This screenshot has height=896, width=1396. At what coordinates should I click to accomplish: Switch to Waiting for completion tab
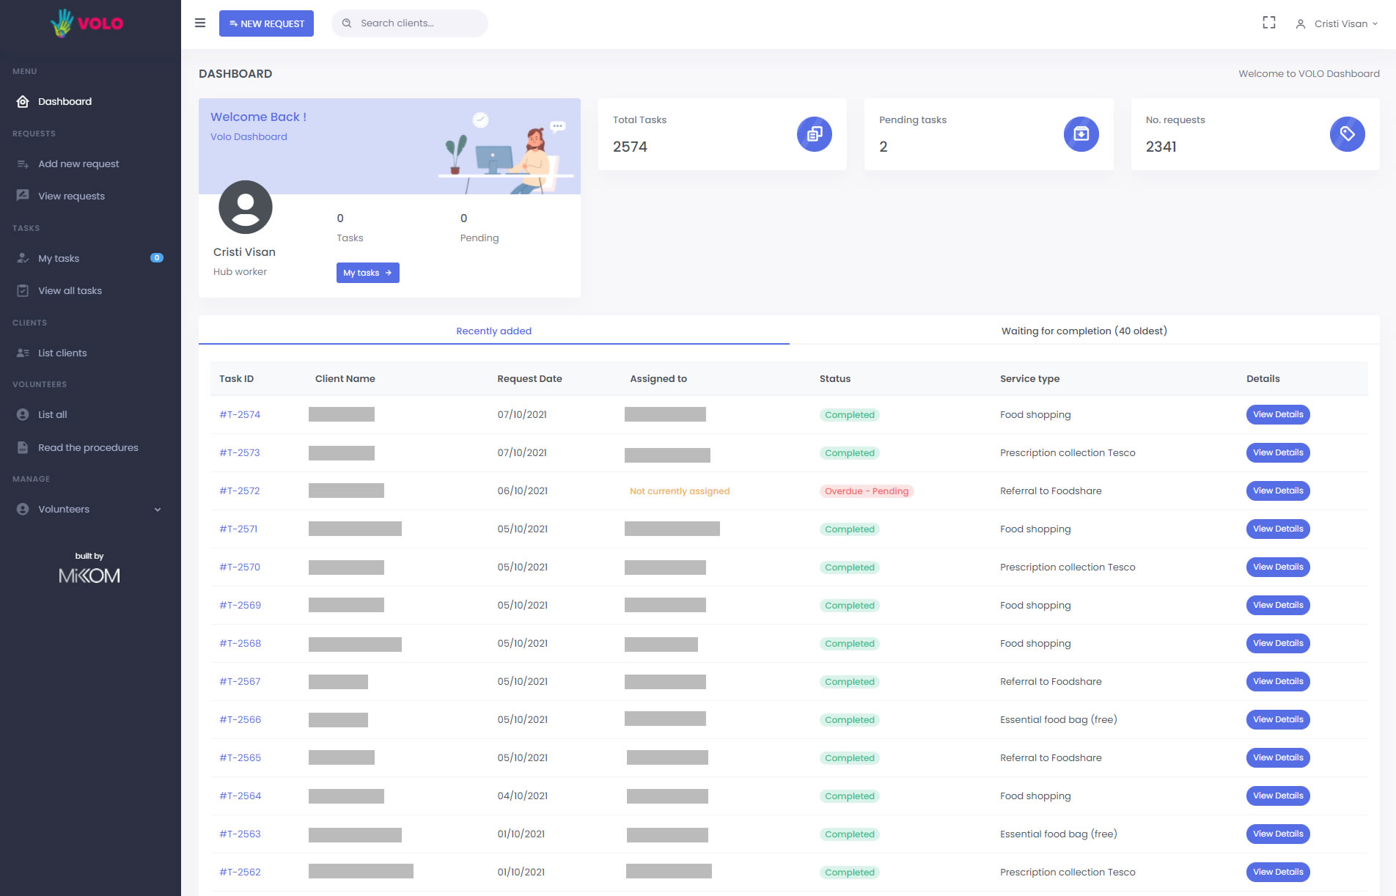[x=1084, y=331]
